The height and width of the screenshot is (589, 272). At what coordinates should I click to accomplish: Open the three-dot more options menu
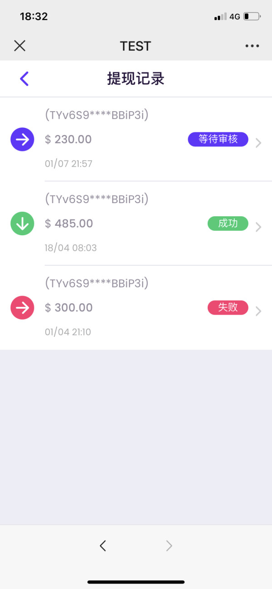(252, 46)
